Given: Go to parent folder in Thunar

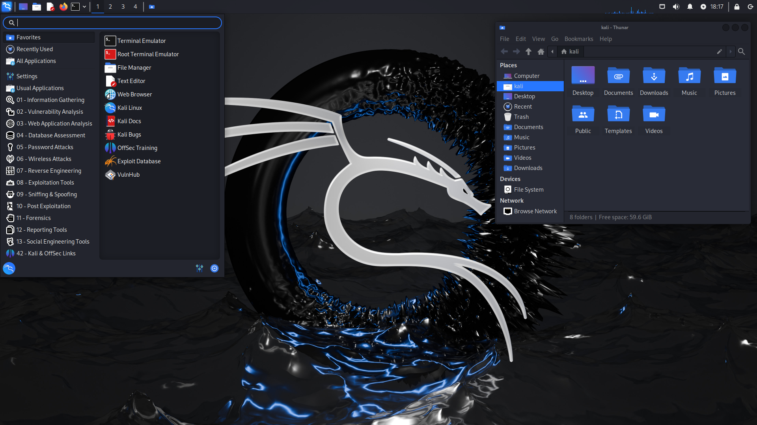Looking at the screenshot, I should 528,52.
